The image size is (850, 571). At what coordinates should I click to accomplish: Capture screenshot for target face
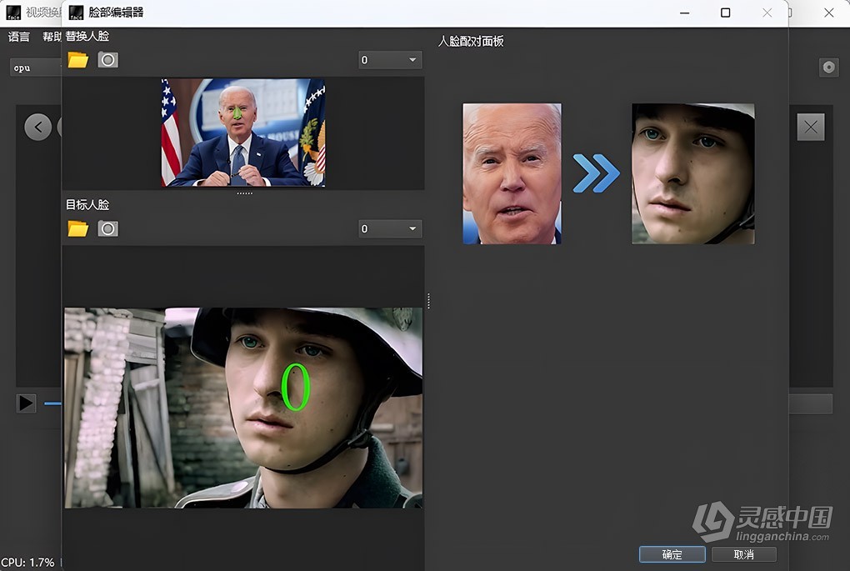click(x=107, y=228)
